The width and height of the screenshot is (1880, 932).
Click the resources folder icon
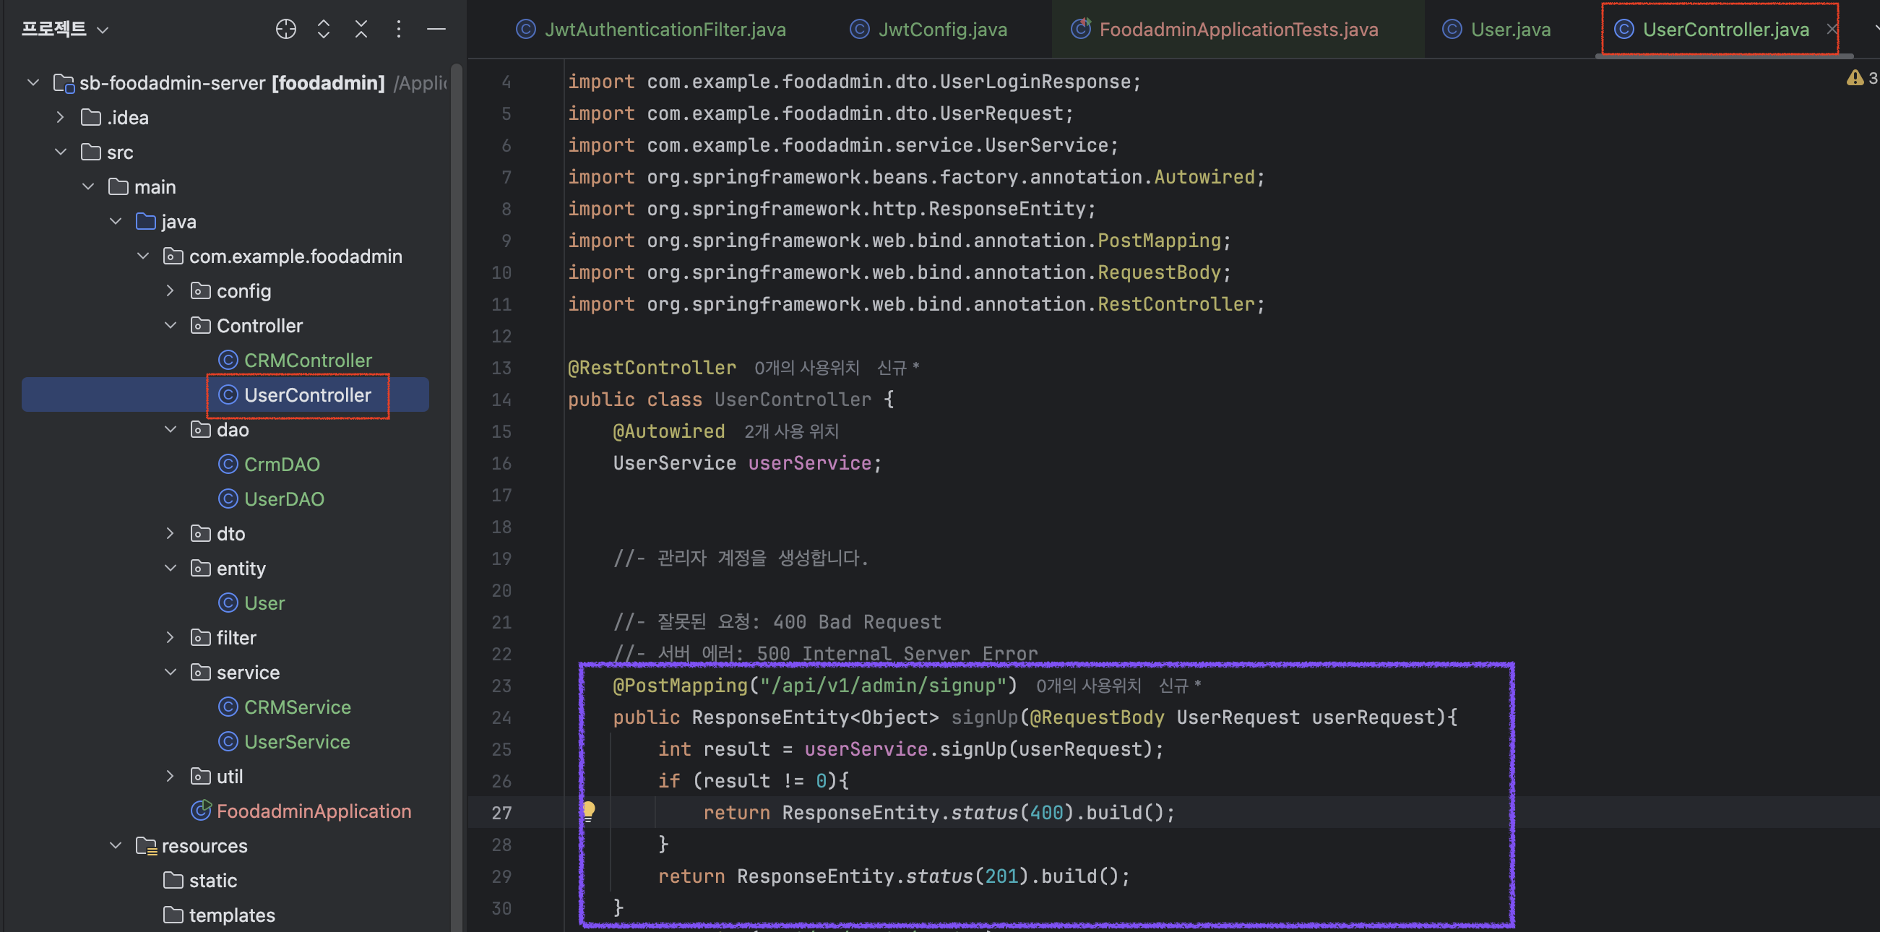[146, 845]
